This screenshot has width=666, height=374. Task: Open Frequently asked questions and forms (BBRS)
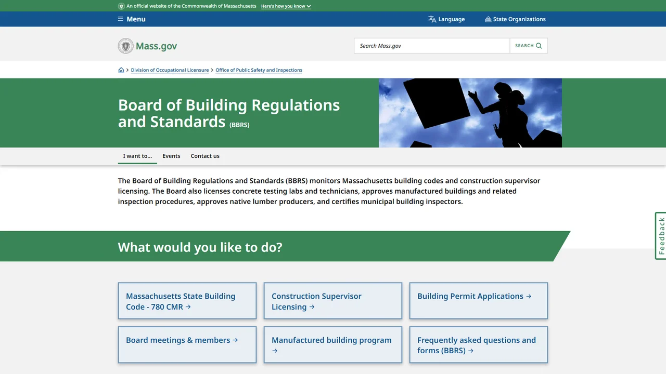[479, 345]
